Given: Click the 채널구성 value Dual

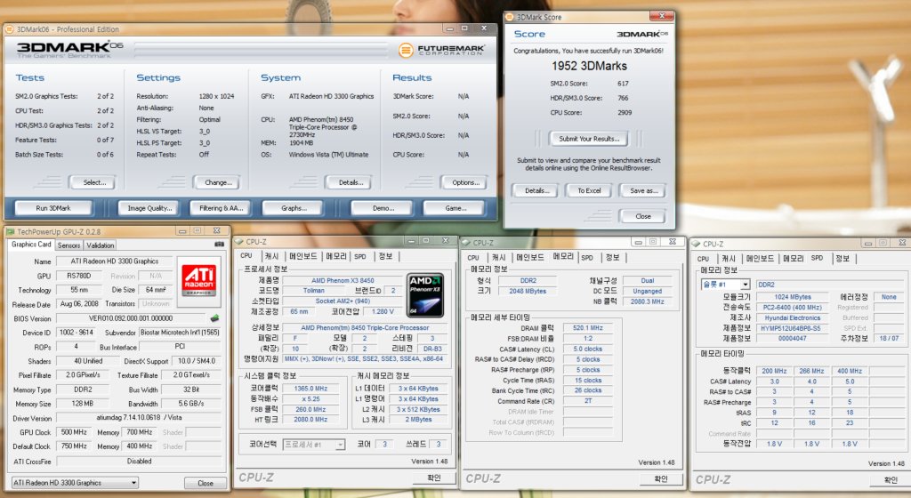Looking at the screenshot, I should click(648, 280).
